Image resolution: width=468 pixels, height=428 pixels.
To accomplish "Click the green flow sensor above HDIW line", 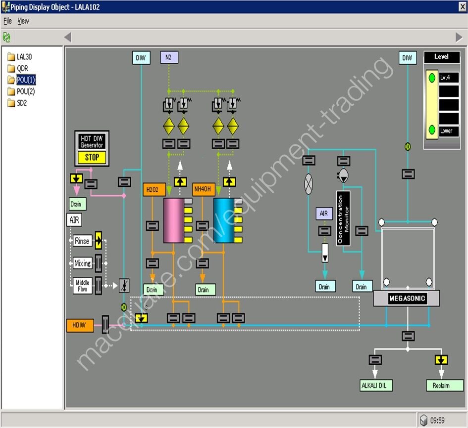I will pos(124,307).
